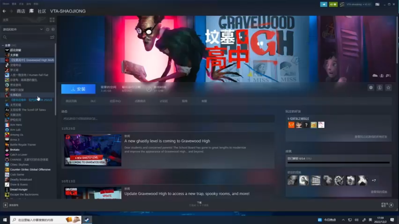Open the DLC tab of the game
The image size is (399, 224).
point(93,101)
